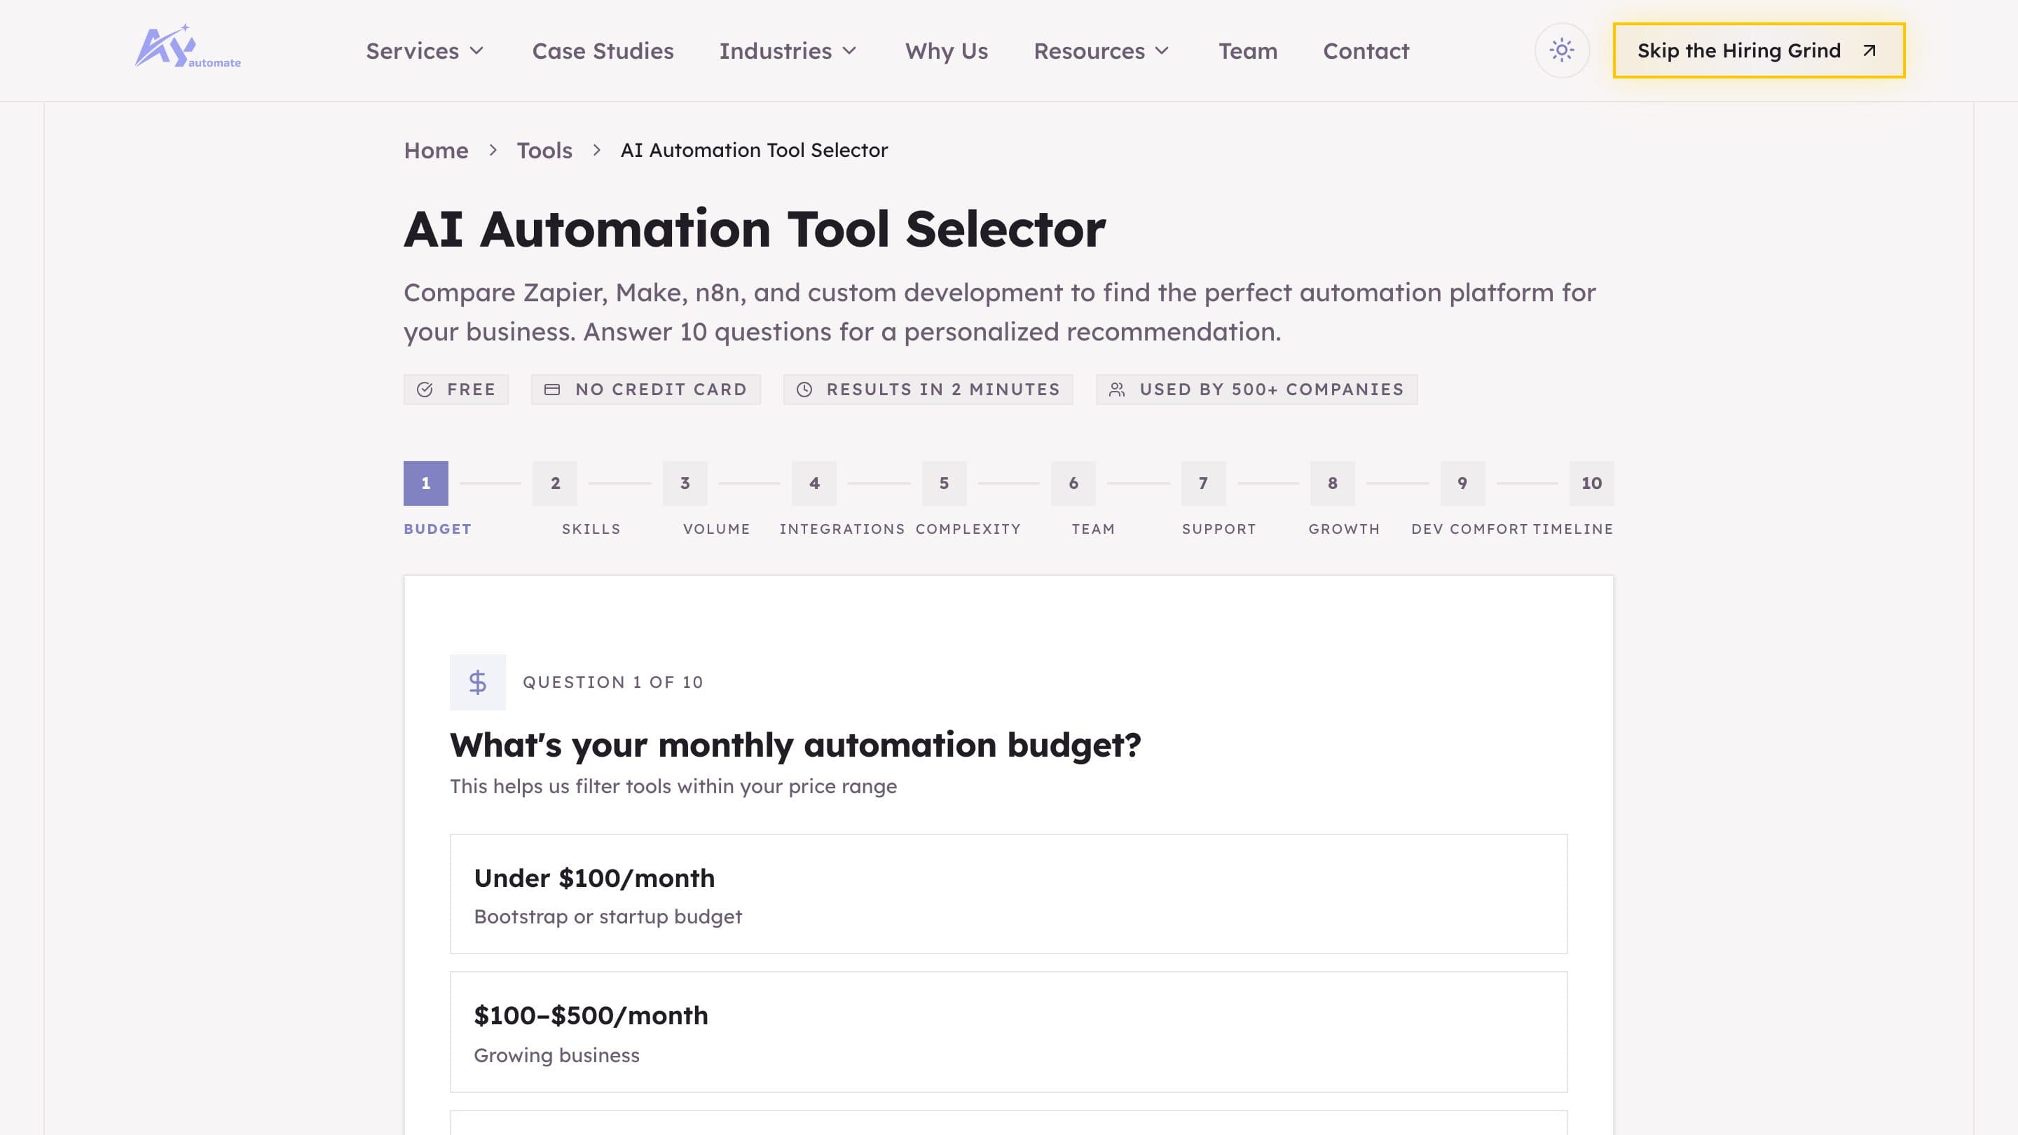Click the AY automate logo

(188, 47)
